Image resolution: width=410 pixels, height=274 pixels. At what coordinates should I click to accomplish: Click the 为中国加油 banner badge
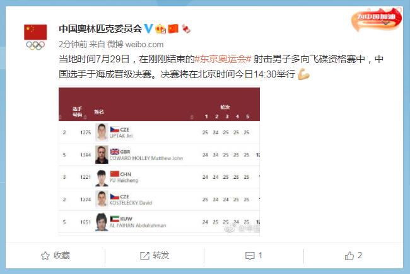coord(377,20)
